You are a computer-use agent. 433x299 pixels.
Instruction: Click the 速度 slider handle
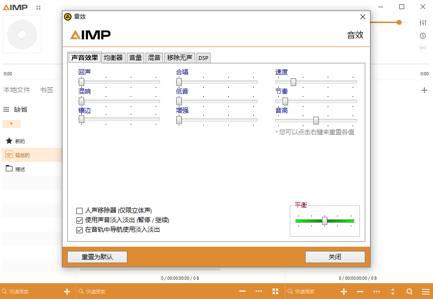294,82
